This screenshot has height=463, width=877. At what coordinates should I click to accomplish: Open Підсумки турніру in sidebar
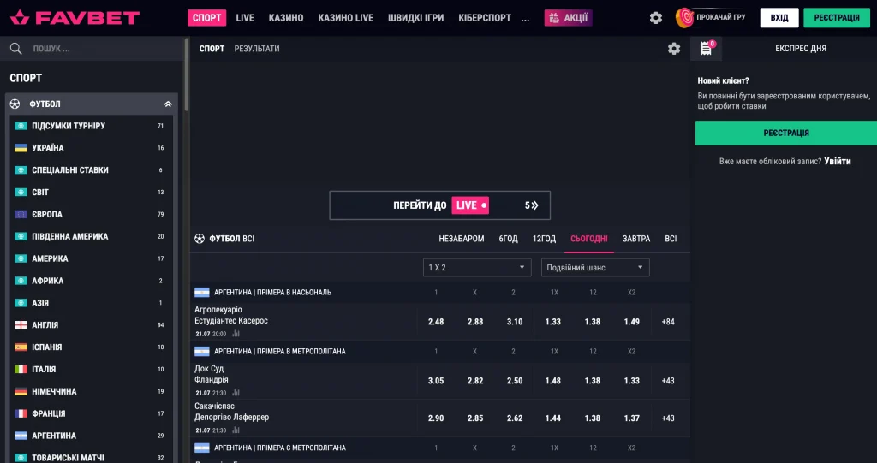[x=92, y=126]
